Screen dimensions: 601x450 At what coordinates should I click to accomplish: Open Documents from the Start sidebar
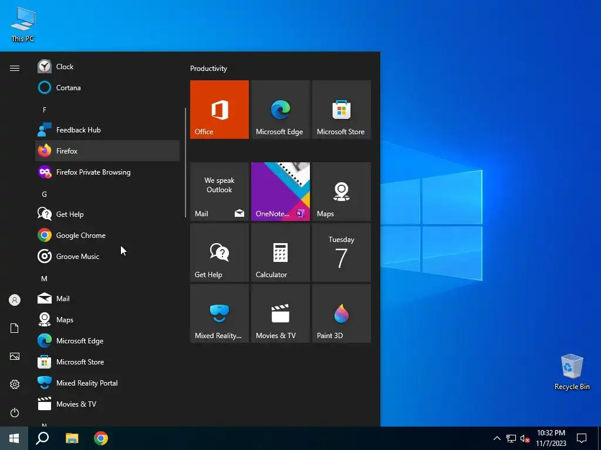15,328
